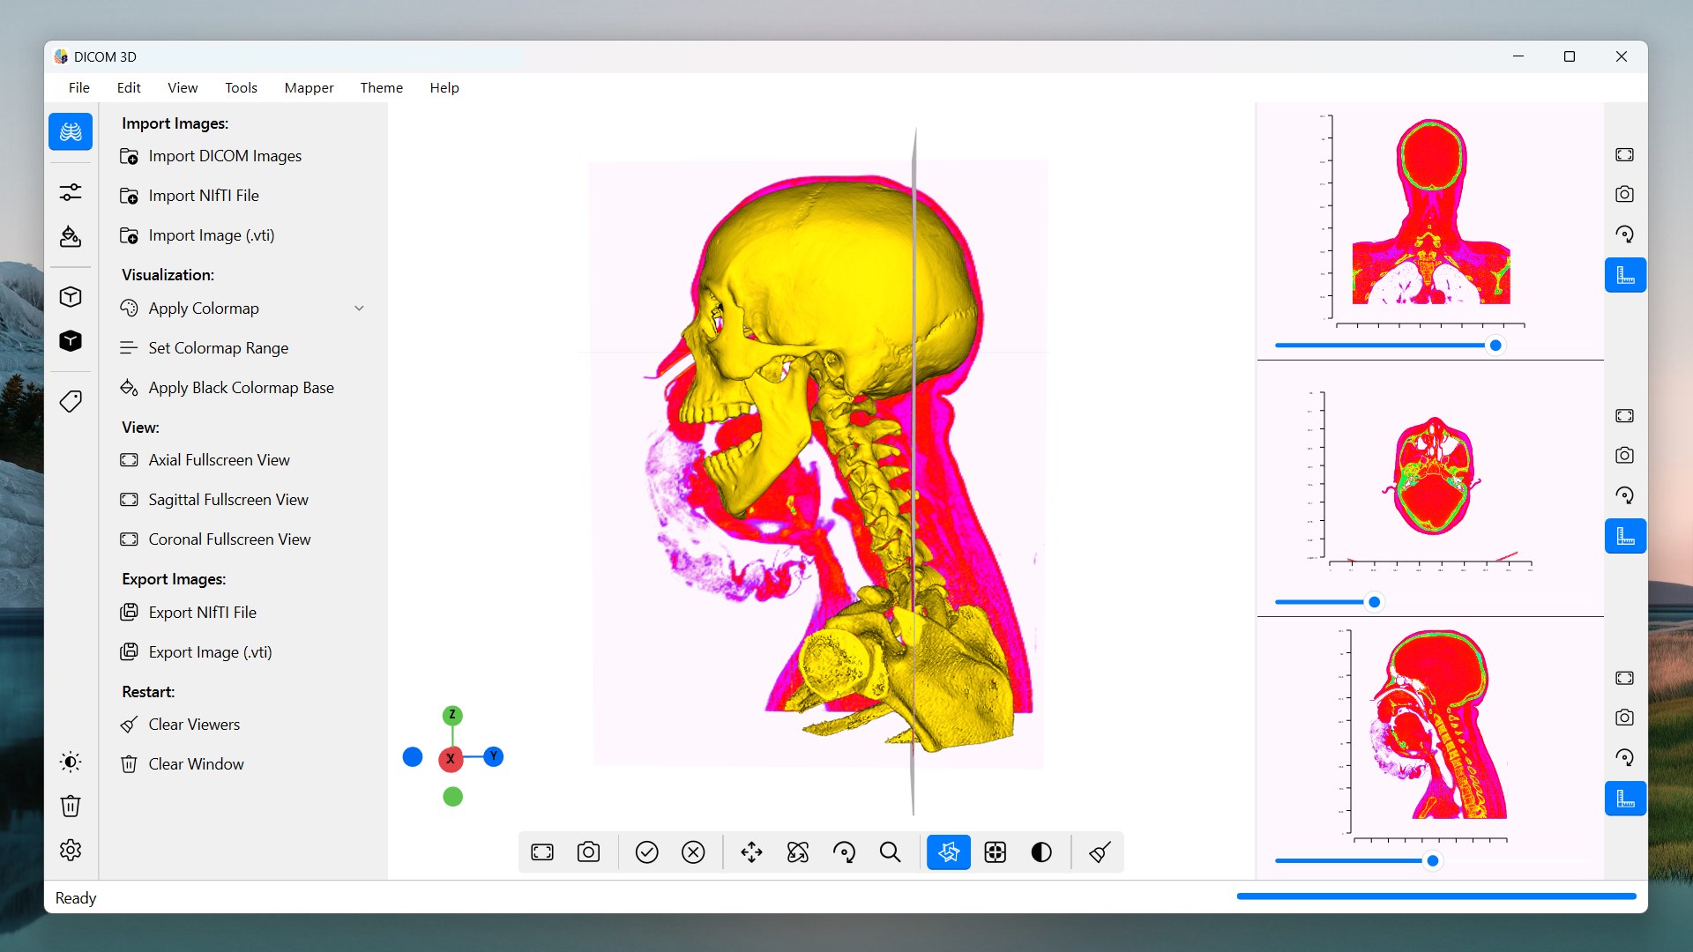Image resolution: width=1693 pixels, height=952 pixels.
Task: Click the circled X cancel icon
Action: (694, 852)
